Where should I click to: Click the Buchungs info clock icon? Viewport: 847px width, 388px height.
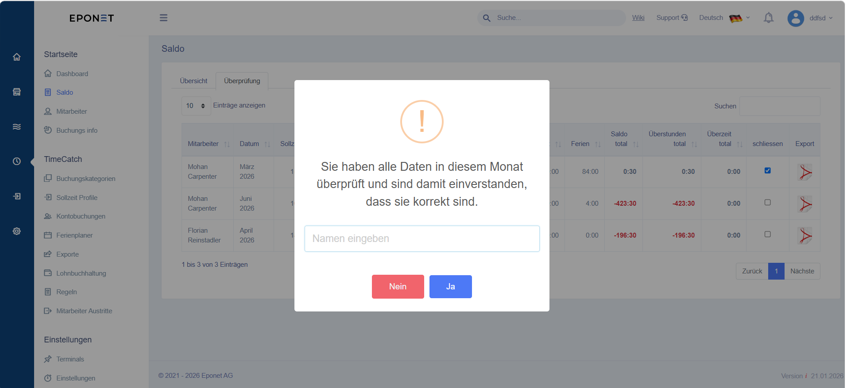coord(48,130)
